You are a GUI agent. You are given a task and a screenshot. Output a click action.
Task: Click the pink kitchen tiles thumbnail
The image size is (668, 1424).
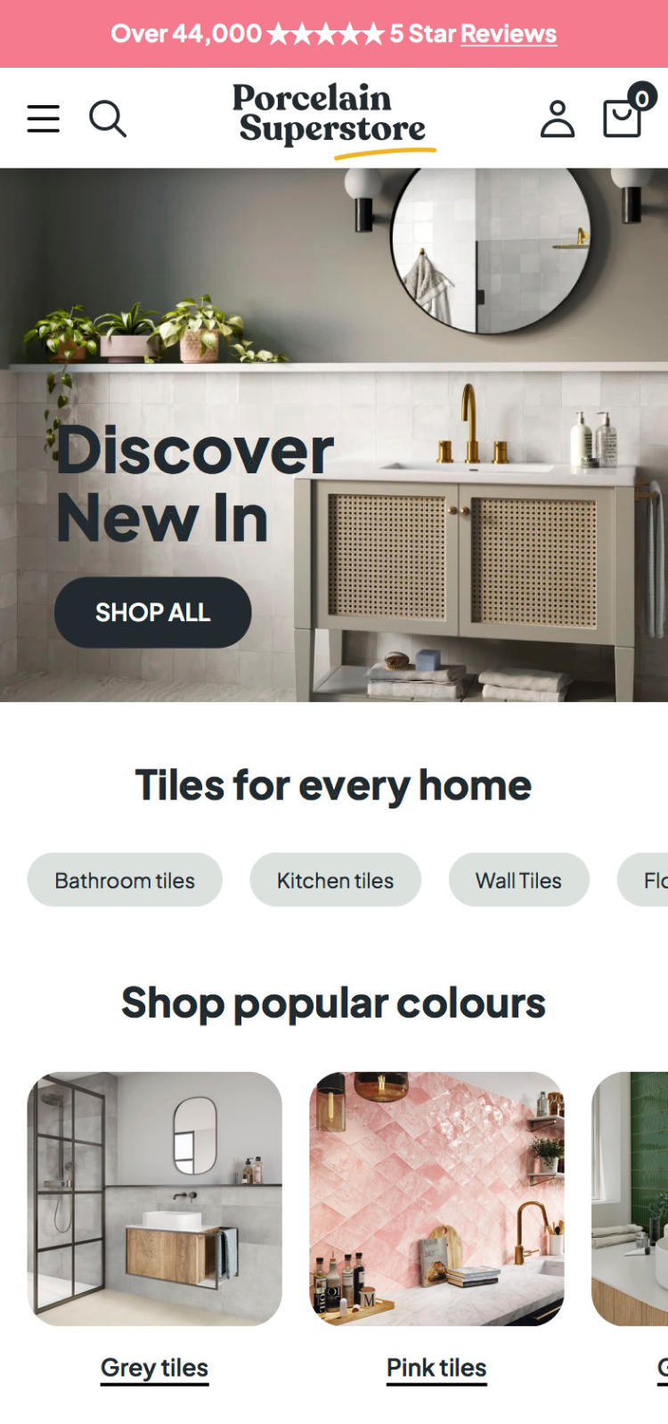(437, 1199)
